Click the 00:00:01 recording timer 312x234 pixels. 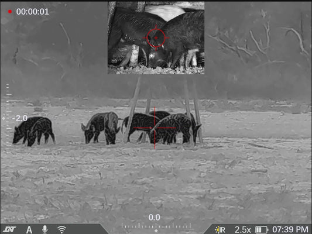(33, 12)
